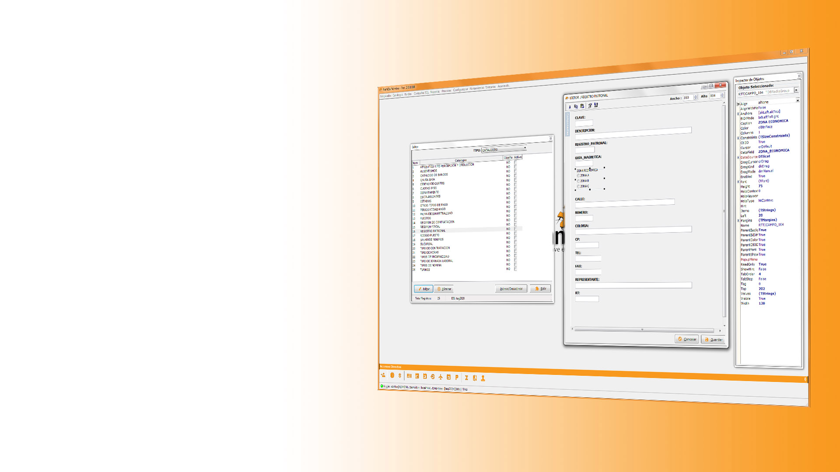This screenshot has width=840, height=472.
Task: Click the clock history shortcut icon
Action: [433, 376]
